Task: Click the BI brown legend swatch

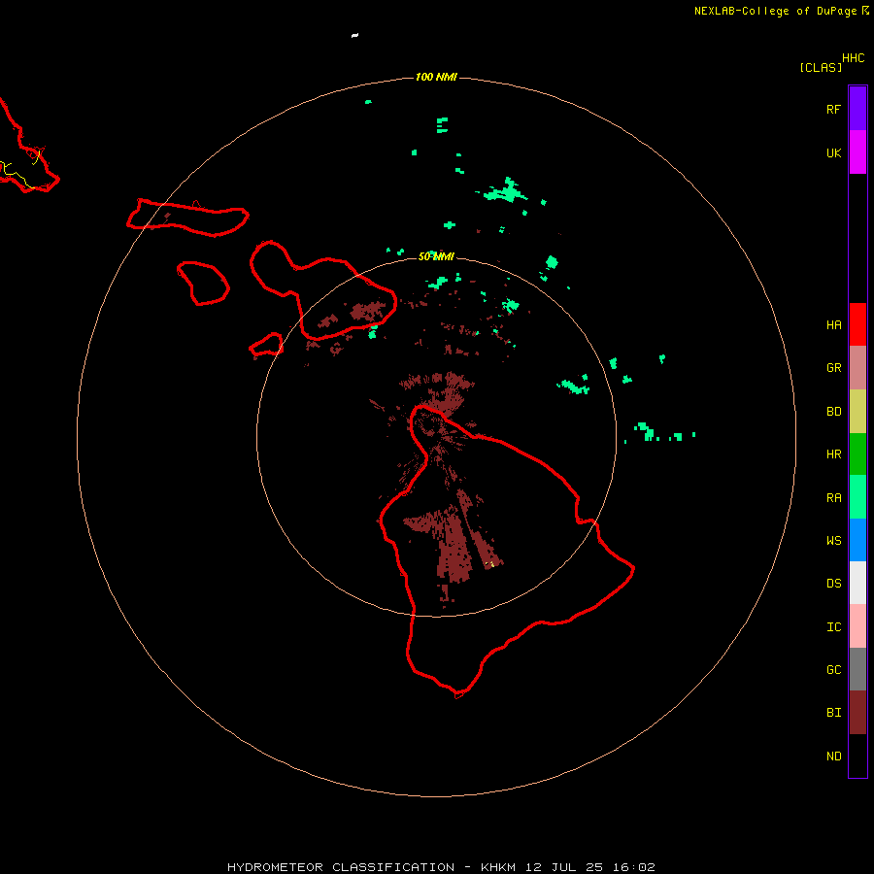Action: 857,713
